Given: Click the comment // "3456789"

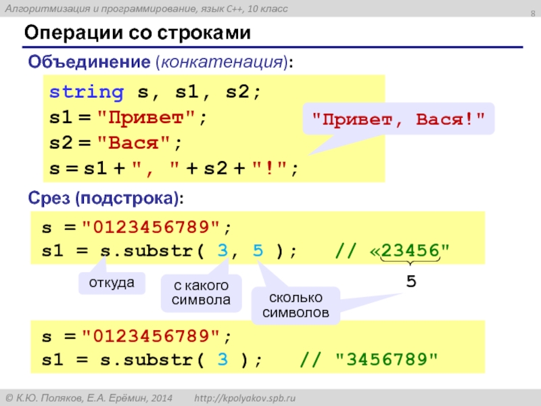Looking at the screenshot, I should (369, 360).
